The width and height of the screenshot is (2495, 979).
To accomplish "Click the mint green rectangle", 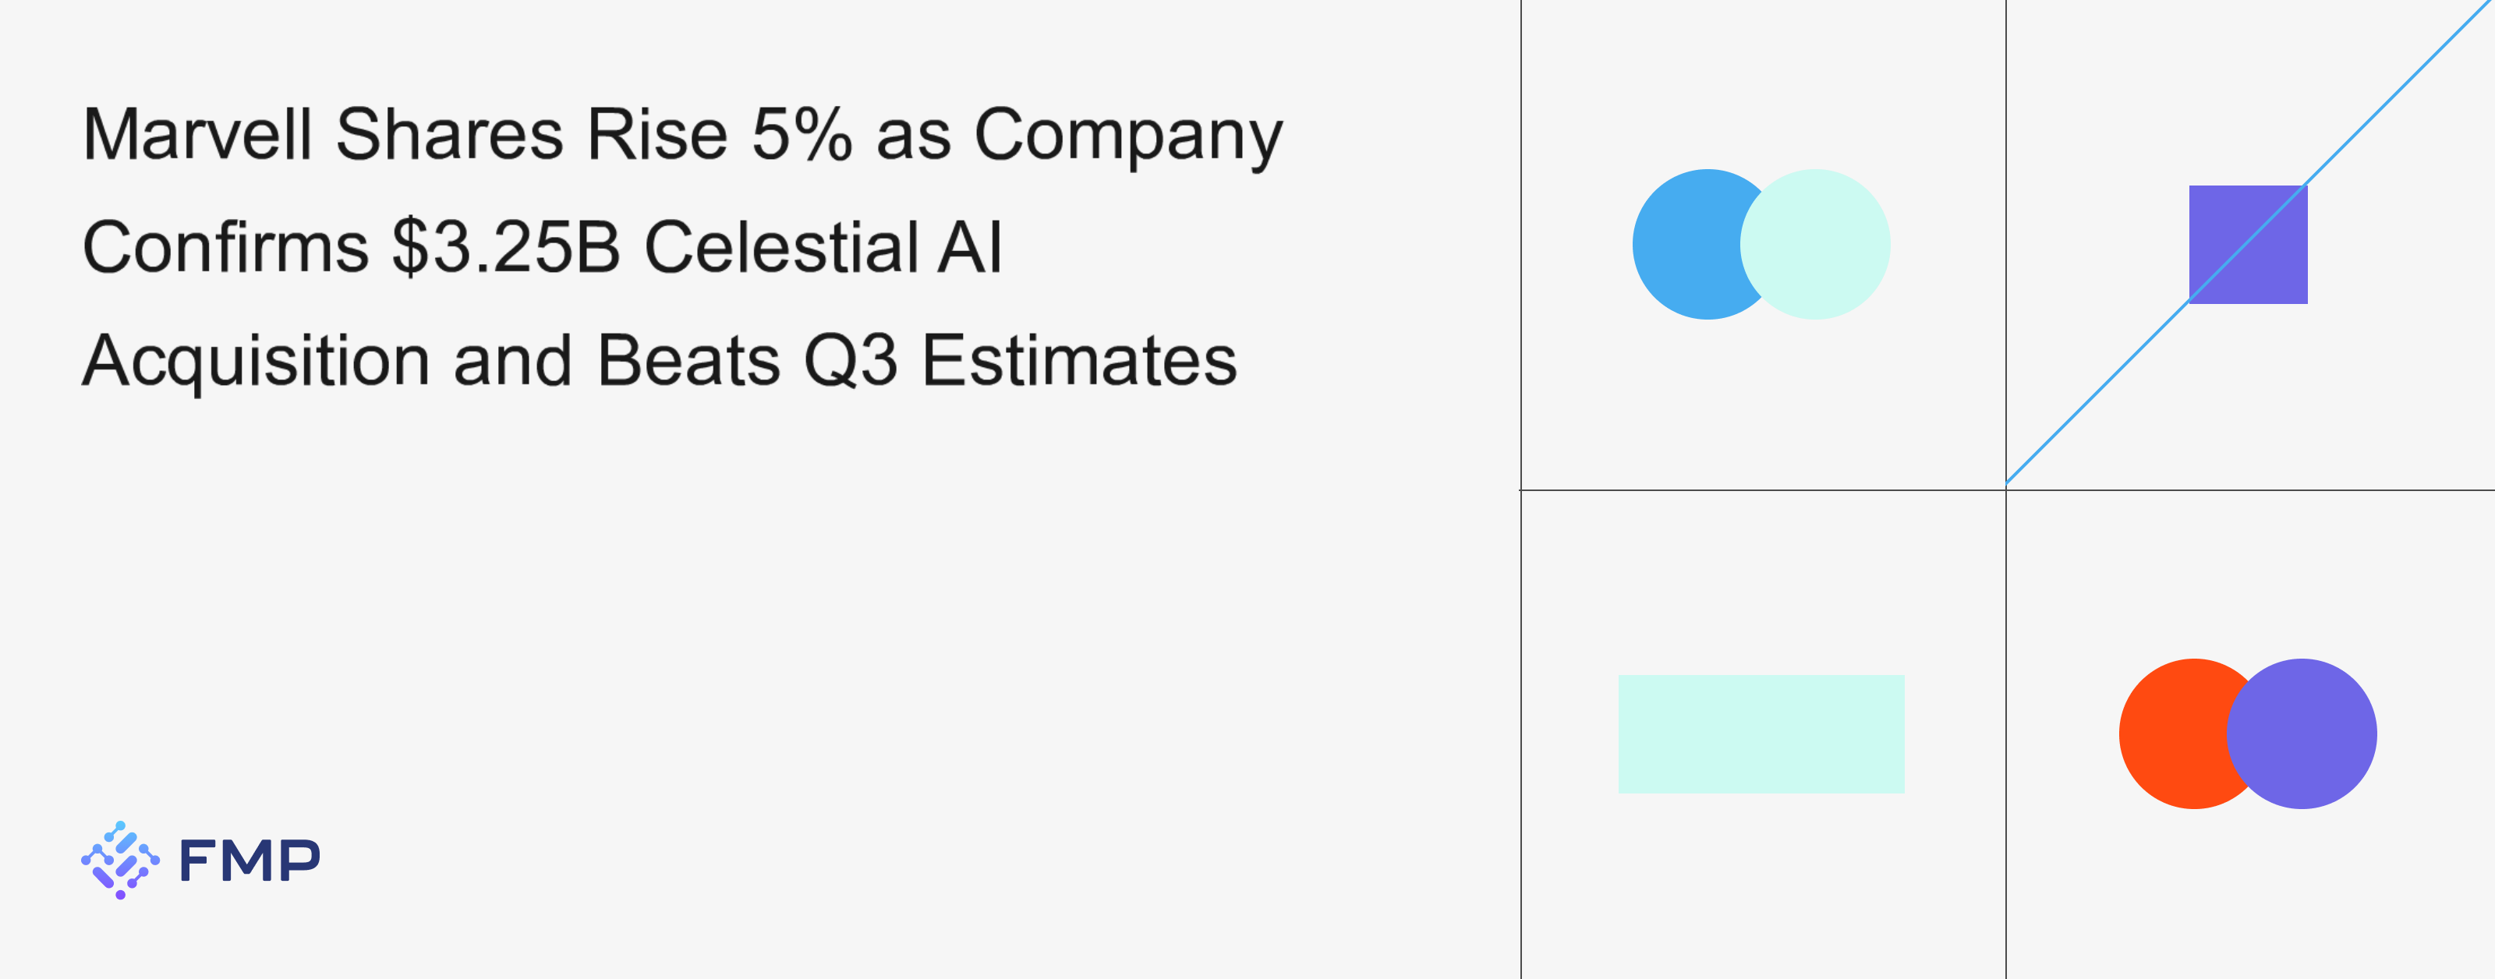I will (x=1761, y=734).
